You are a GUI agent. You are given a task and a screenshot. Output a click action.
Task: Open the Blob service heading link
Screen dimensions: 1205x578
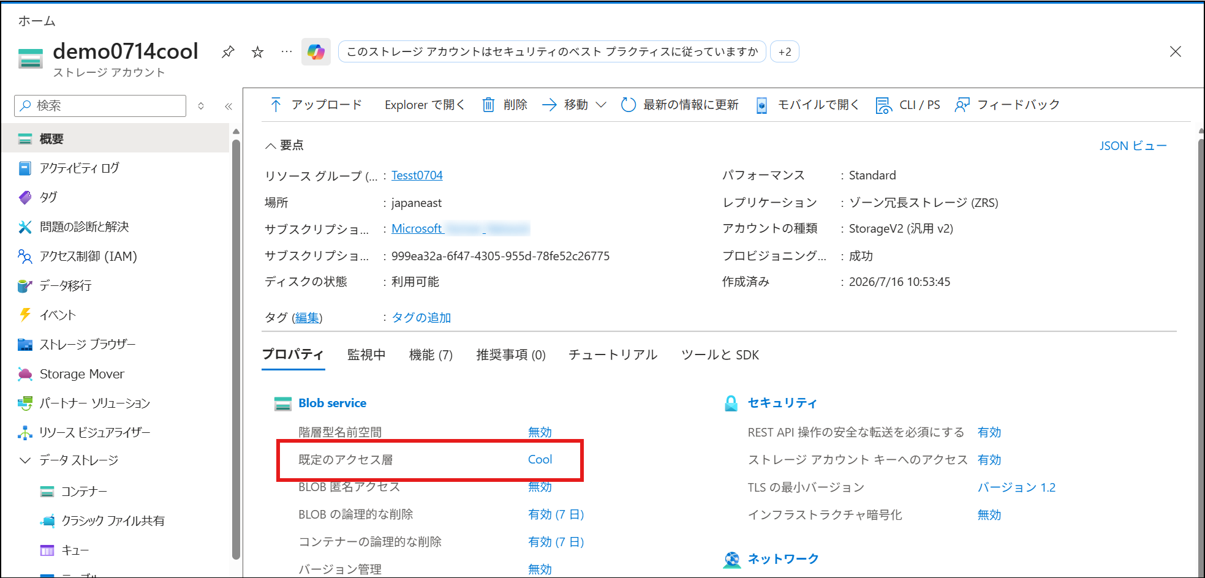[332, 403]
